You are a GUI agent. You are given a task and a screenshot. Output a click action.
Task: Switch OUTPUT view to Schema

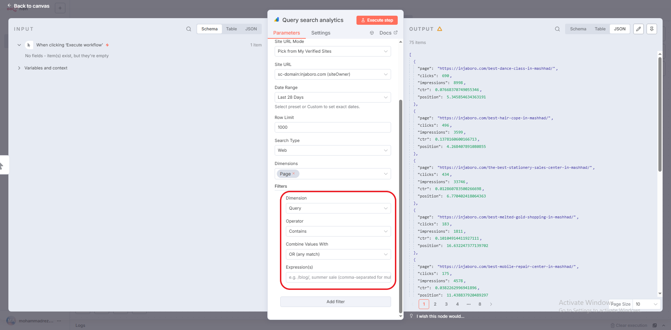click(578, 29)
